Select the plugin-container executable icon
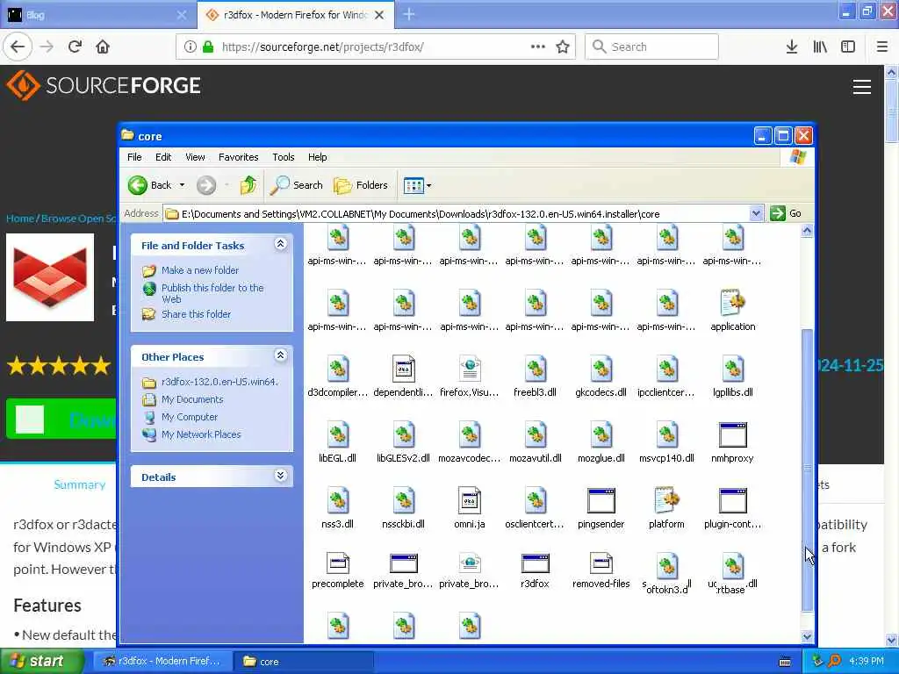Screen dimensions: 899x674 pos(732,501)
